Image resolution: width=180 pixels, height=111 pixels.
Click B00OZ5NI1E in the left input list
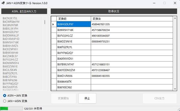click(10, 66)
